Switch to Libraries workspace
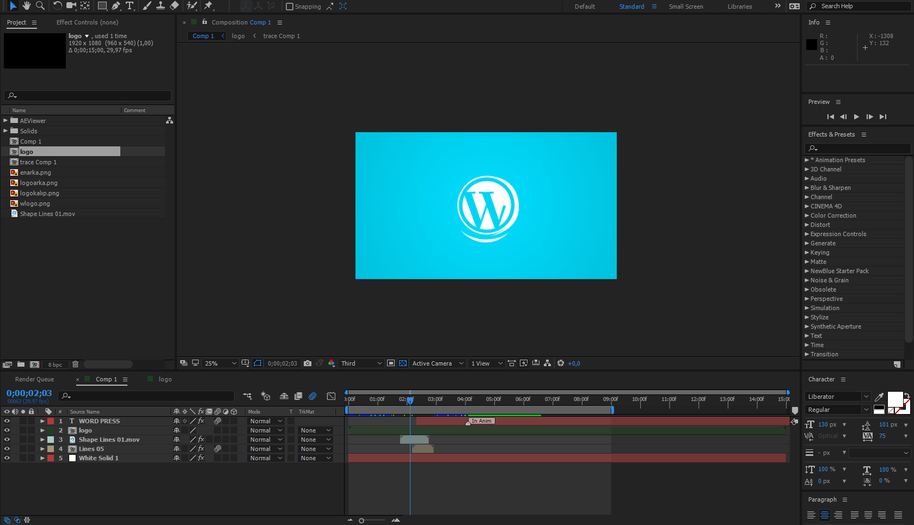The width and height of the screenshot is (914, 525). coord(740,7)
